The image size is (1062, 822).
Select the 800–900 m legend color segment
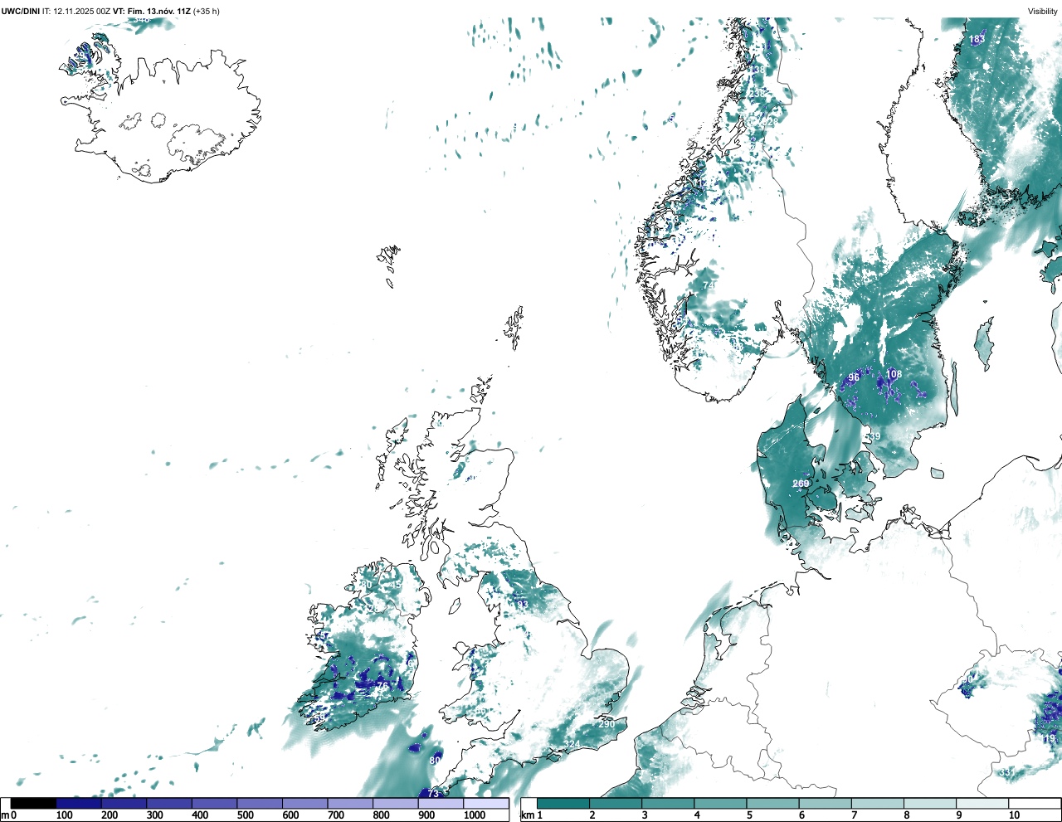coord(395,804)
